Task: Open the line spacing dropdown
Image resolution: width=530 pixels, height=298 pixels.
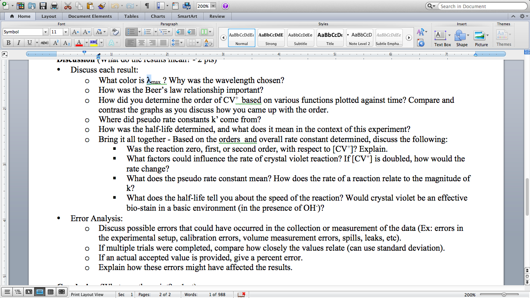Action: (177, 43)
